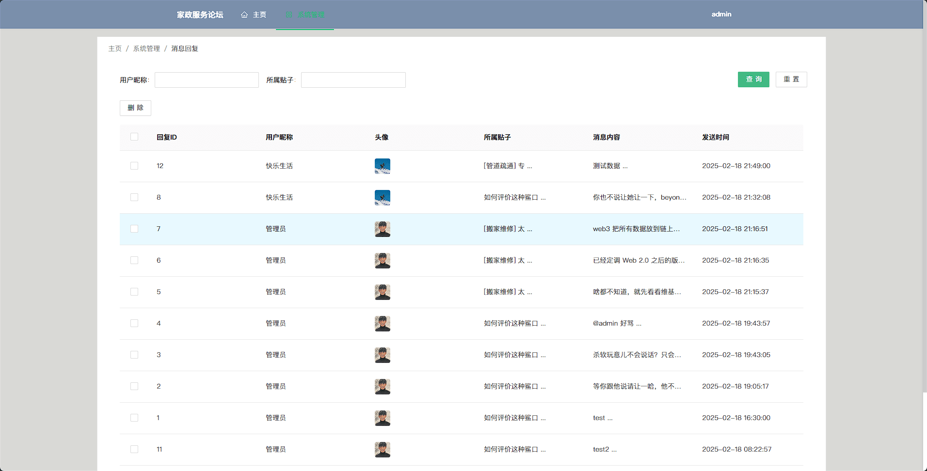The height and width of the screenshot is (471, 927).
Task: Focus the 所属贴子 input field
Action: click(x=353, y=80)
